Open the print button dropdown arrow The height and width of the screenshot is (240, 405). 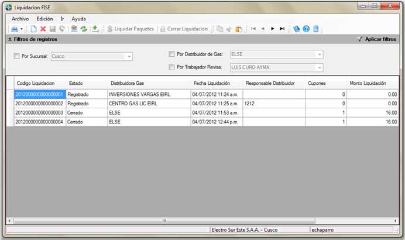(x=22, y=29)
